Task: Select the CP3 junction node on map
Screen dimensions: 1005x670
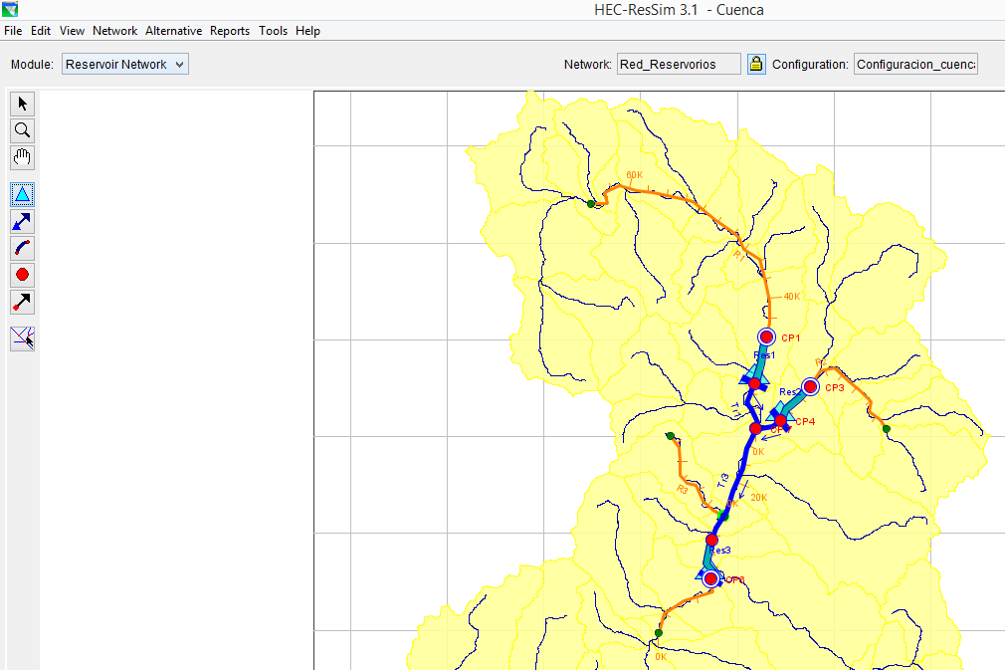Action: [x=810, y=386]
